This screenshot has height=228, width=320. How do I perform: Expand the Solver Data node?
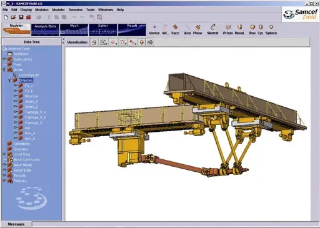click(x=4, y=170)
